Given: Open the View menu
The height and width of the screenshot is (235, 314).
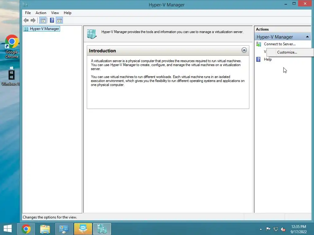Looking at the screenshot, I should (55, 13).
